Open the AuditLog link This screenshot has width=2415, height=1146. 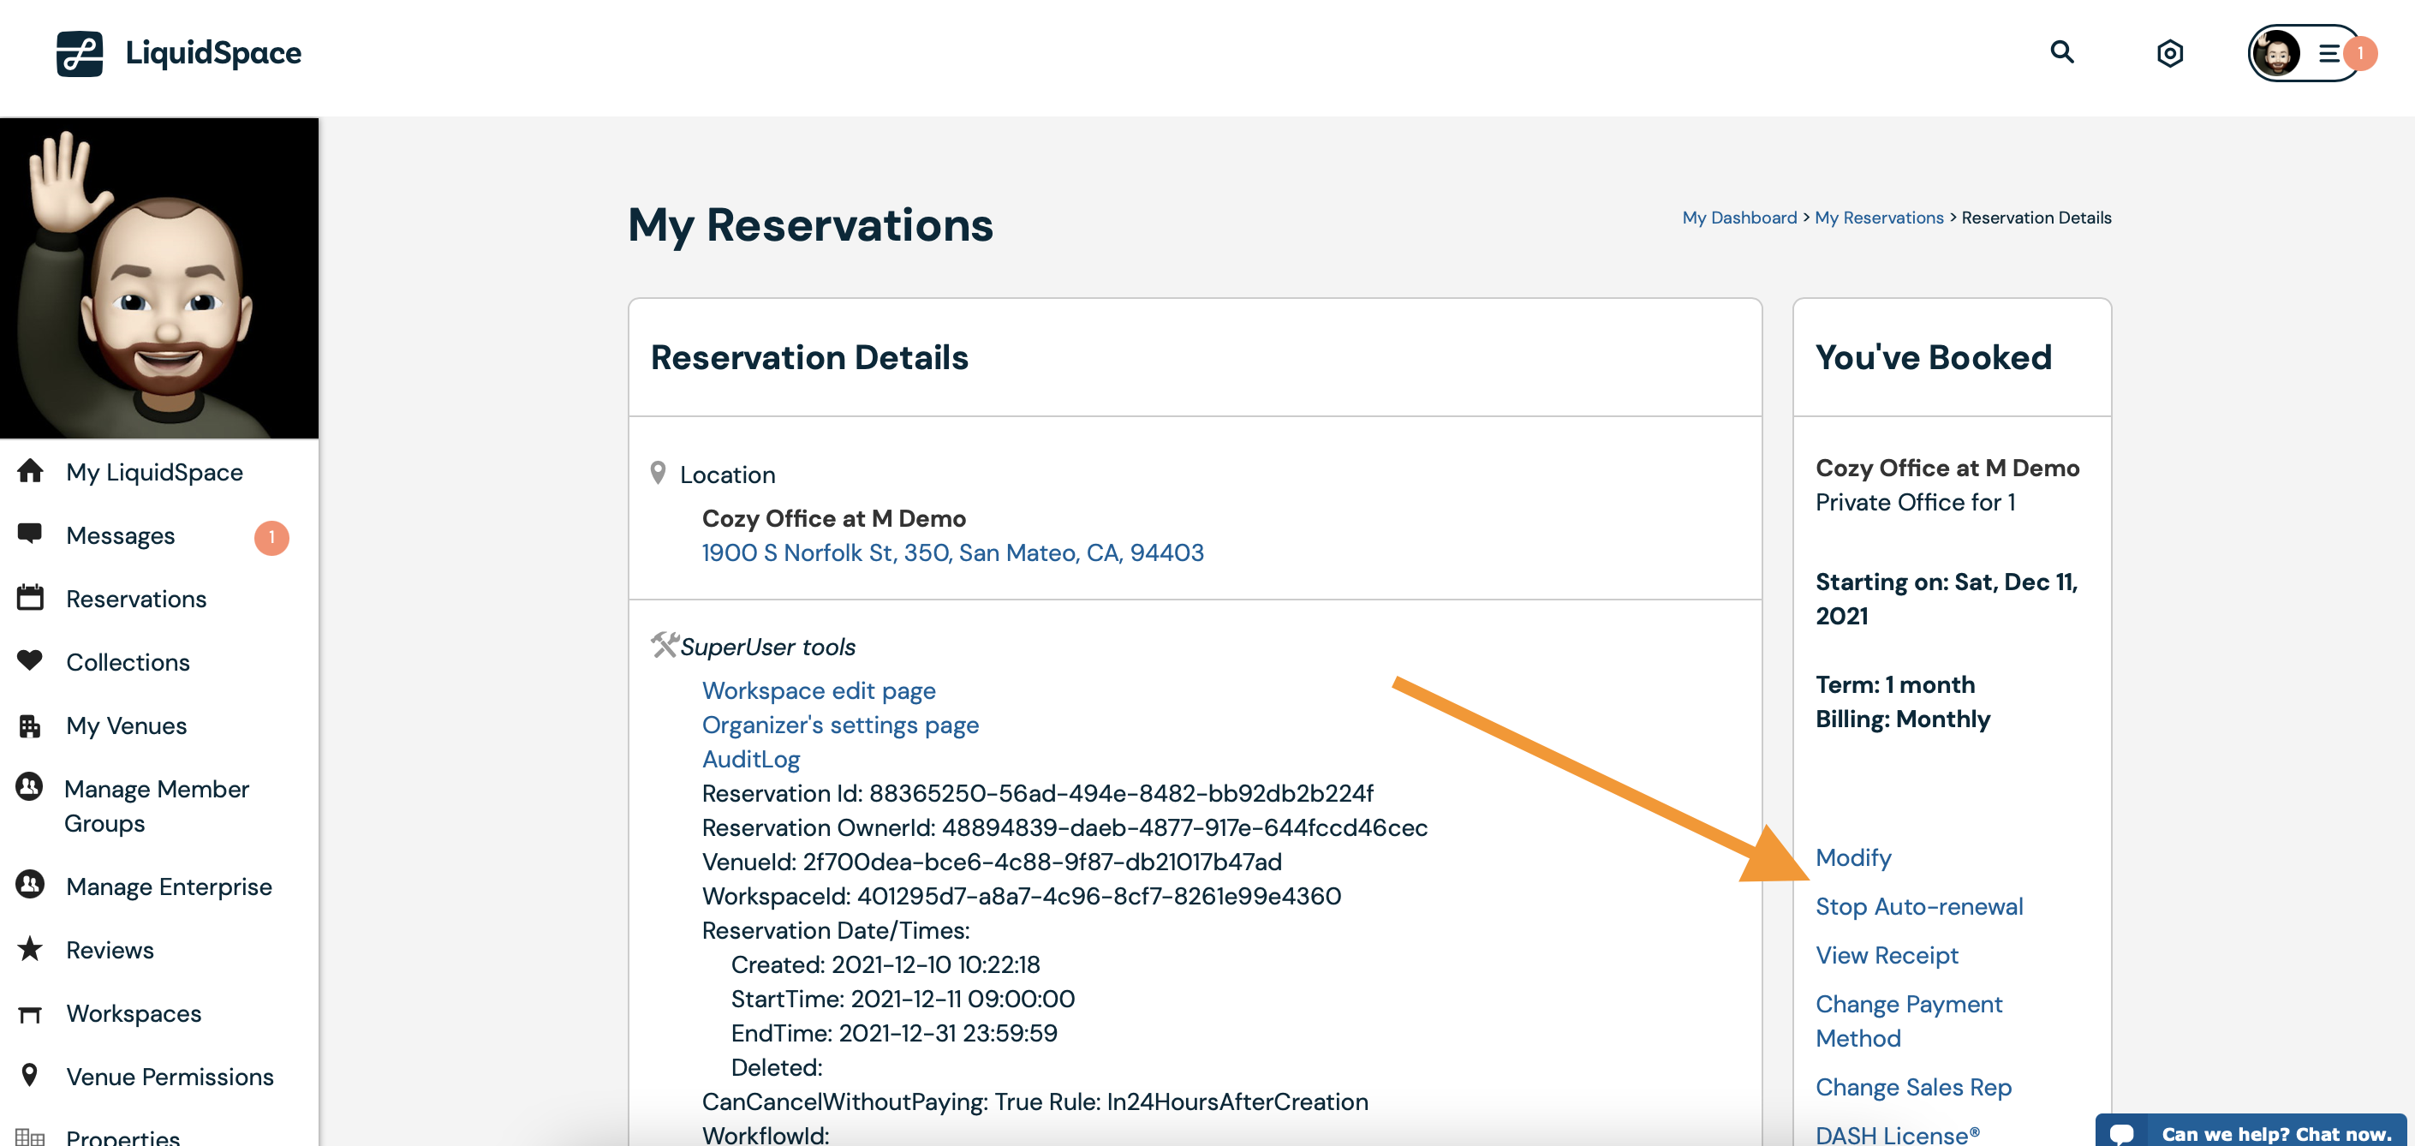pos(751,760)
